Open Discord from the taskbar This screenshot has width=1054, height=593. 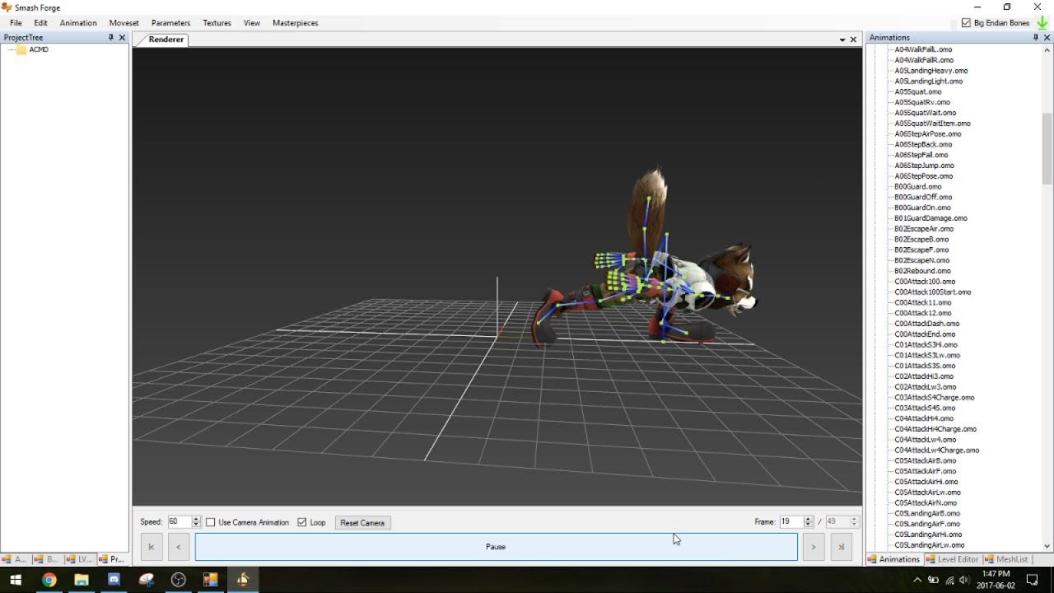coord(114,580)
